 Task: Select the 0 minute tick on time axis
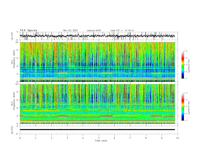coord(20,138)
